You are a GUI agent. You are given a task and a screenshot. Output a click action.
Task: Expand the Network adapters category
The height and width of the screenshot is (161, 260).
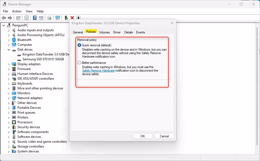click(9, 98)
